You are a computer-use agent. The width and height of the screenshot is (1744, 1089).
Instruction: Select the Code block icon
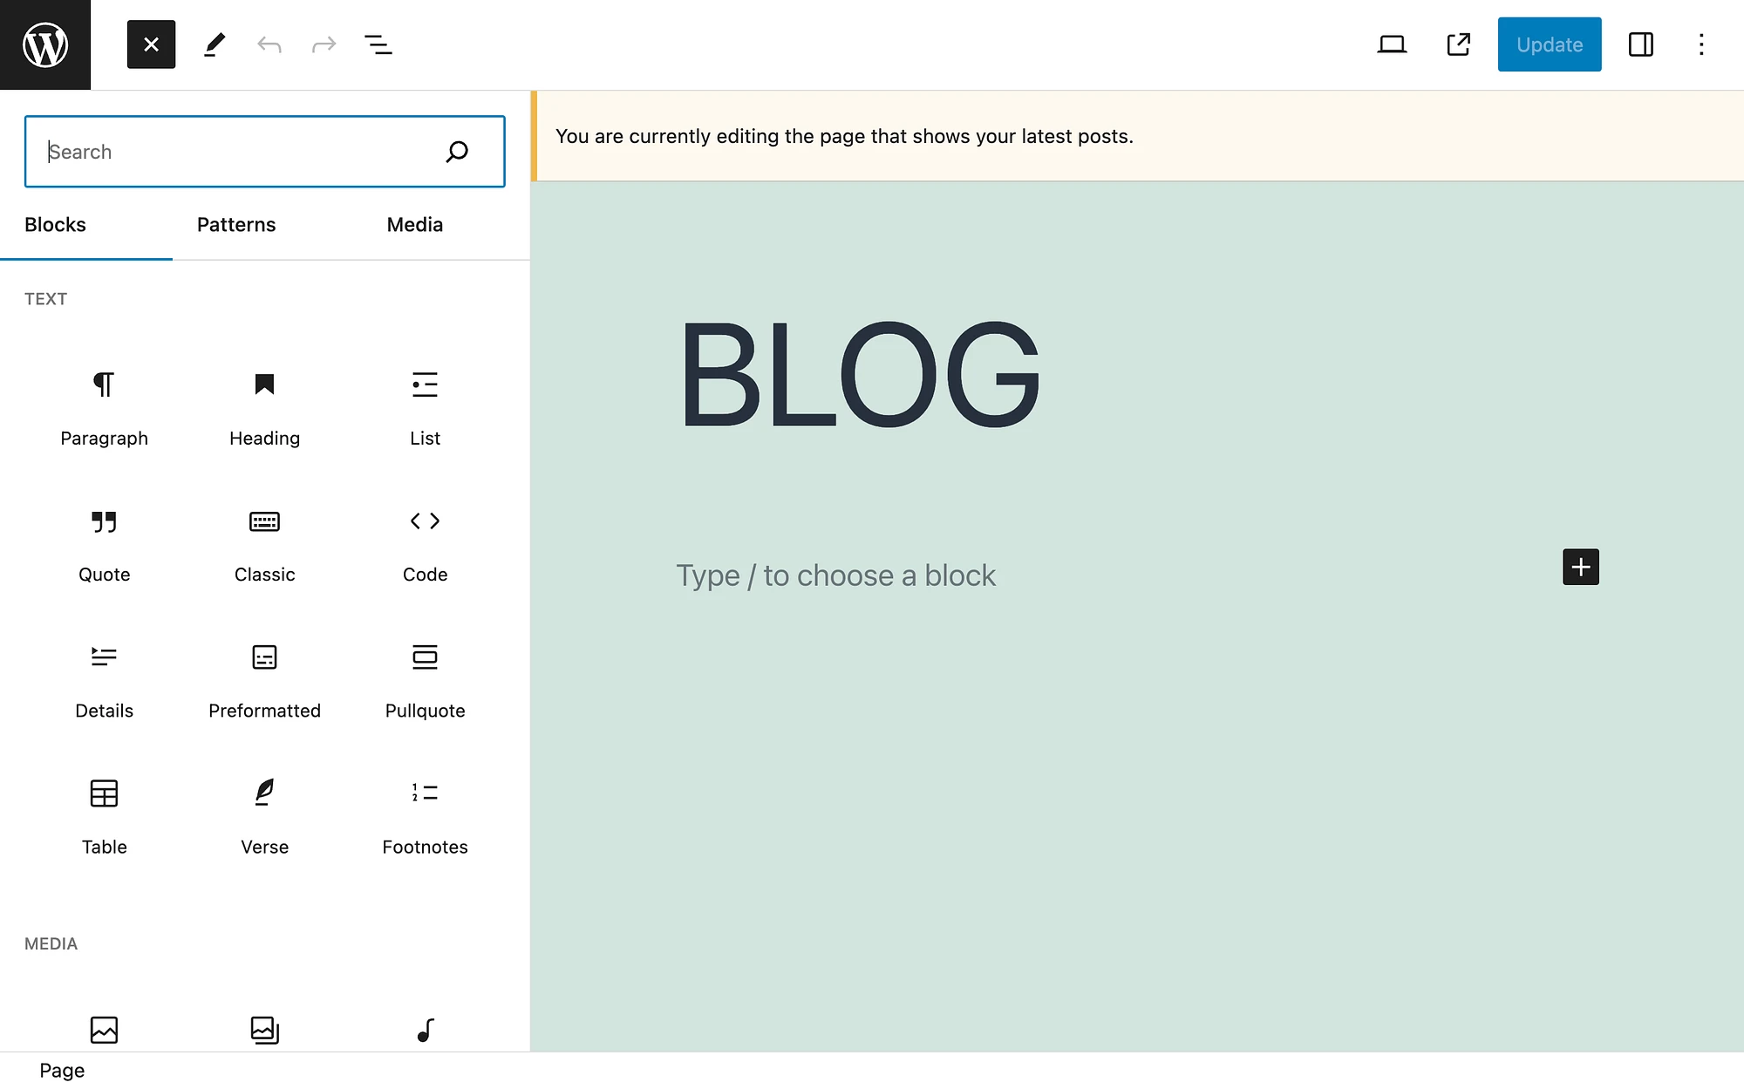click(x=424, y=520)
